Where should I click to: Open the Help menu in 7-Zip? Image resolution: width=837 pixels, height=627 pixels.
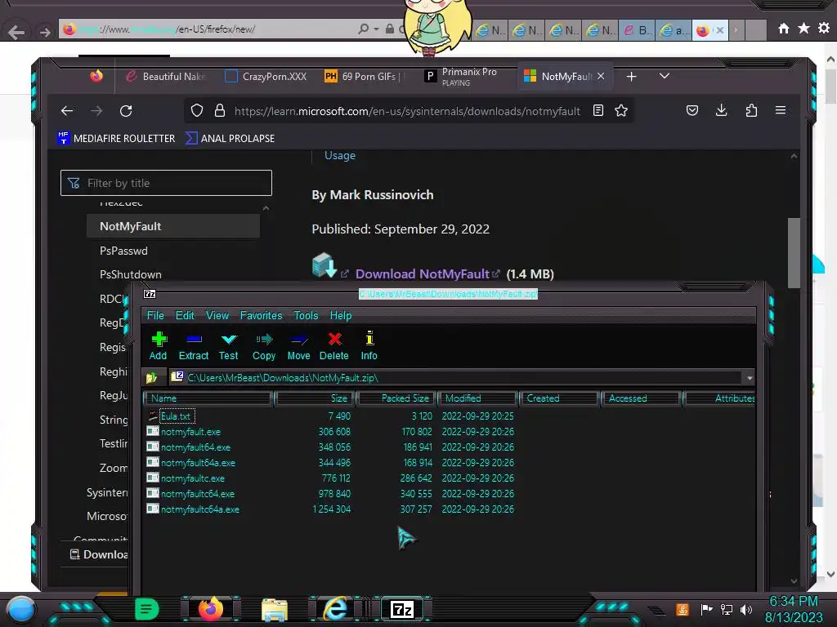[x=341, y=316]
